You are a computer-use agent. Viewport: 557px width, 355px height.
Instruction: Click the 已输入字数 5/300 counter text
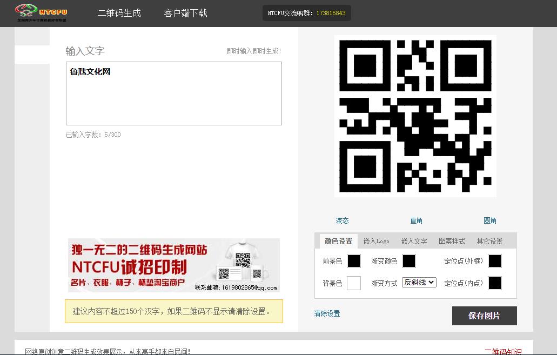pyautogui.click(x=93, y=135)
